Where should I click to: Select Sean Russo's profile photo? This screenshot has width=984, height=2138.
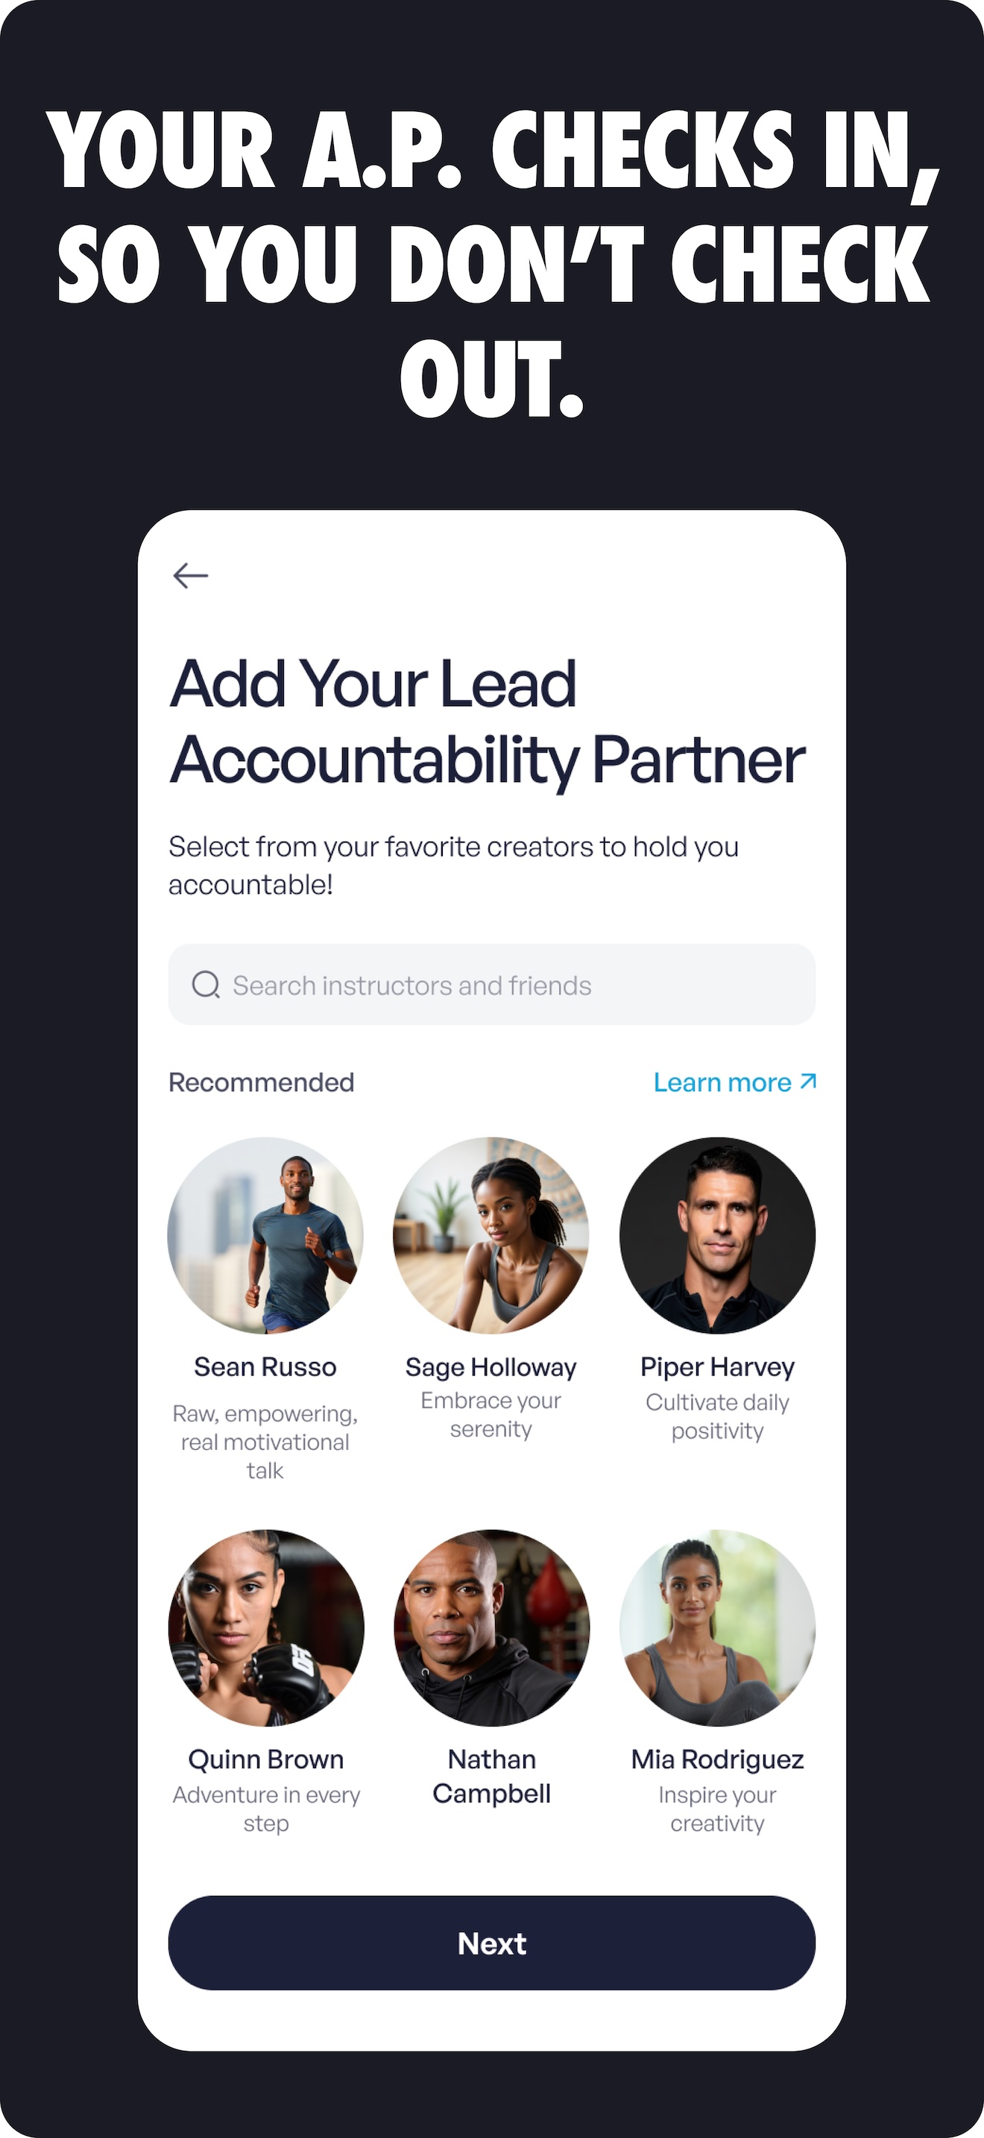(x=265, y=1235)
